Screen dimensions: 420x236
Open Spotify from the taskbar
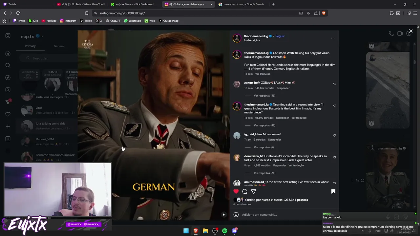click(224, 231)
